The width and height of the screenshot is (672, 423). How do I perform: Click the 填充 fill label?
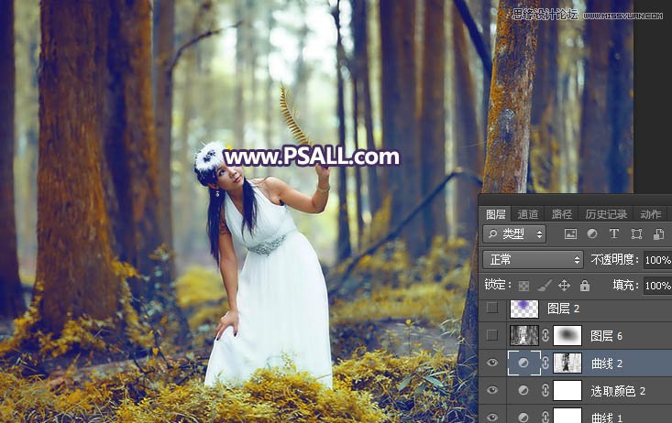pos(626,285)
